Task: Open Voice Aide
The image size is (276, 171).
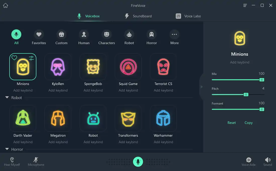Action: point(248,162)
